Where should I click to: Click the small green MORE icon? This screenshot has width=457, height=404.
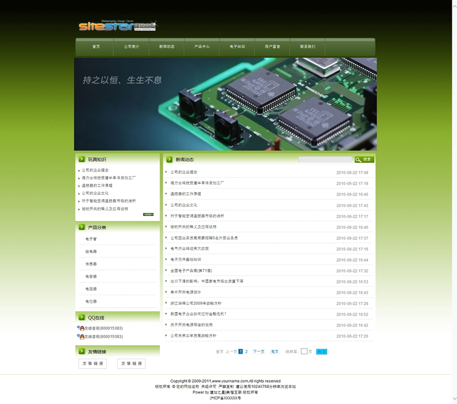(148, 214)
